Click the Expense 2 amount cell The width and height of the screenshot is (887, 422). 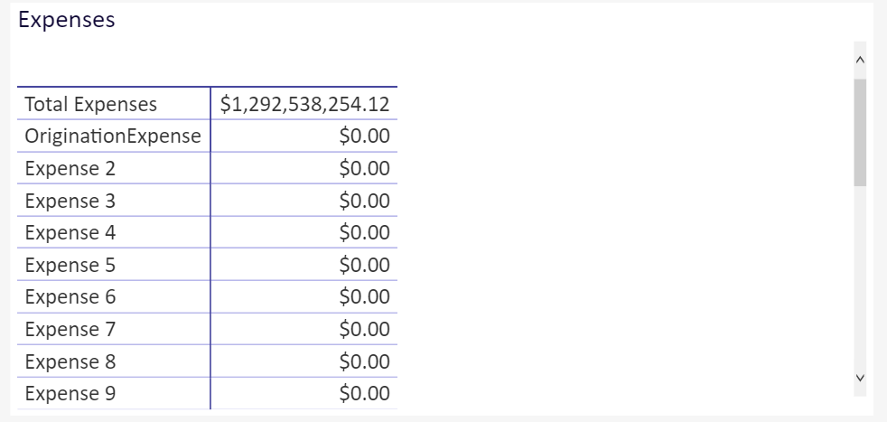pos(304,168)
